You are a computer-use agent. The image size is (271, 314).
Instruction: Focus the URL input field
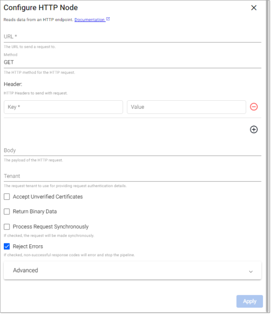133,37
